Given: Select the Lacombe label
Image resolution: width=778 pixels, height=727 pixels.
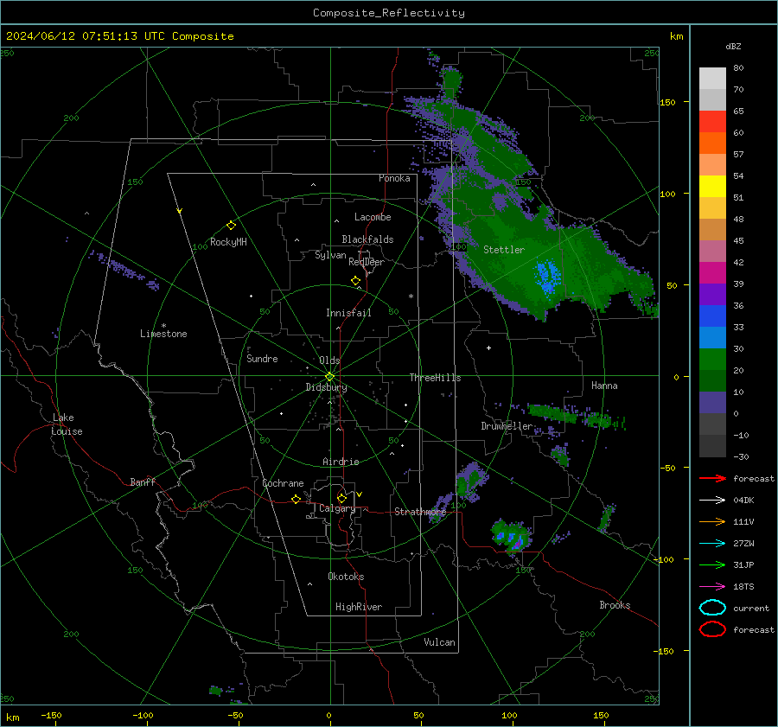Looking at the screenshot, I should tap(373, 217).
